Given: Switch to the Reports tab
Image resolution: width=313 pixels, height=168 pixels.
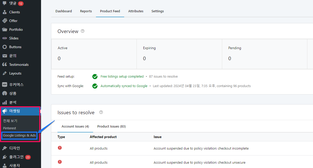Looking at the screenshot, I should point(86,11).
